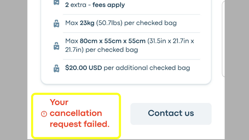Click the '21.7in) per checked bag' line

click(102, 50)
